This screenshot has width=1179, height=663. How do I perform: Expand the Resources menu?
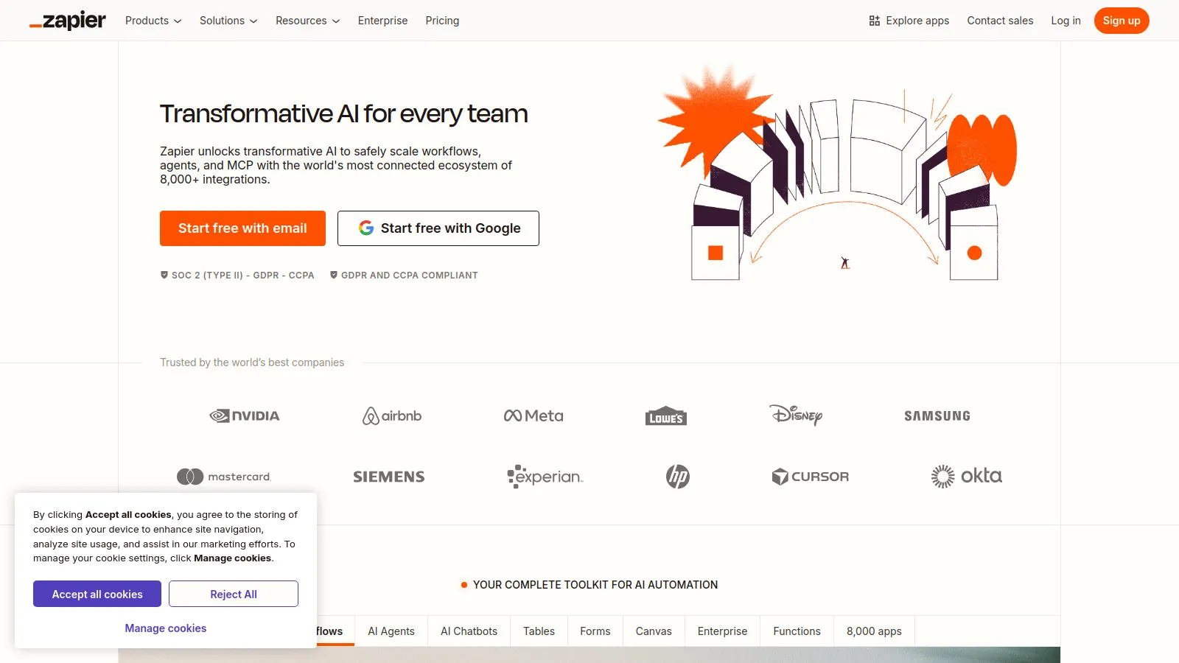click(307, 21)
